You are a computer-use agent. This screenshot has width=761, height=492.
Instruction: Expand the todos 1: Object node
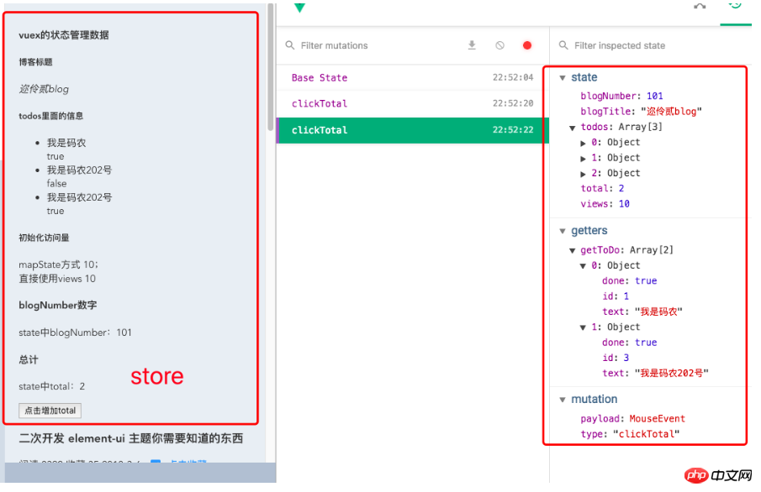(583, 159)
